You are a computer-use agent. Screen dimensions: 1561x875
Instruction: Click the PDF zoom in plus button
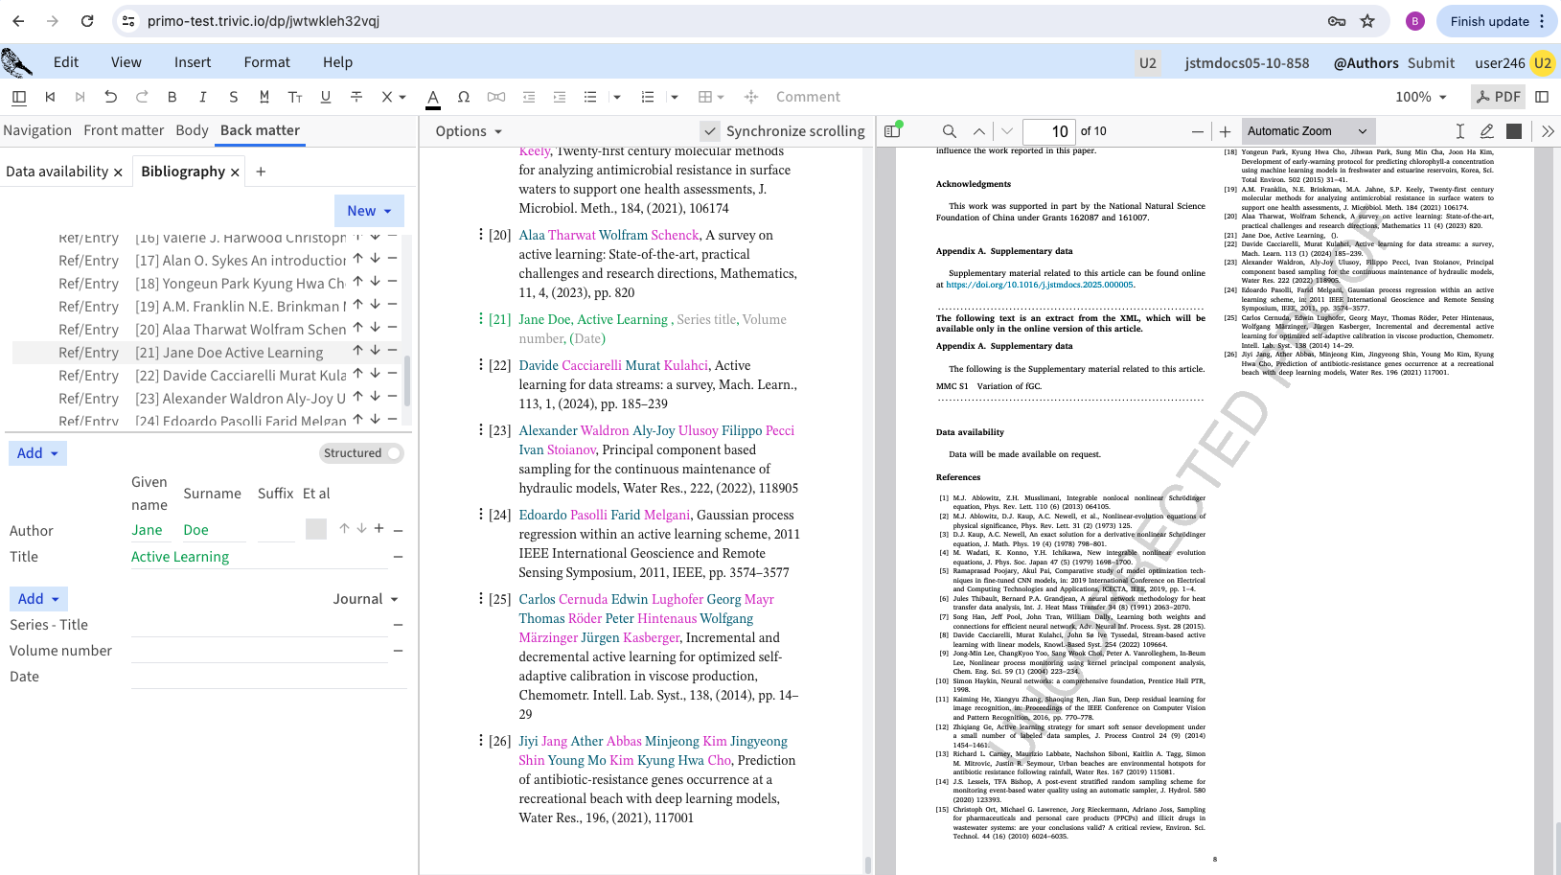(1225, 131)
